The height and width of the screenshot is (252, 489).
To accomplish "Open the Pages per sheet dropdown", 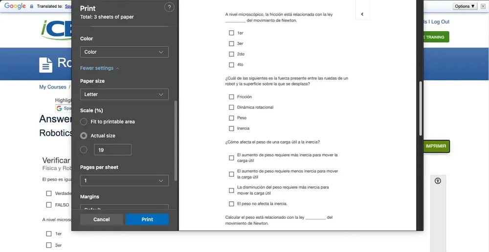I will coord(124,181).
